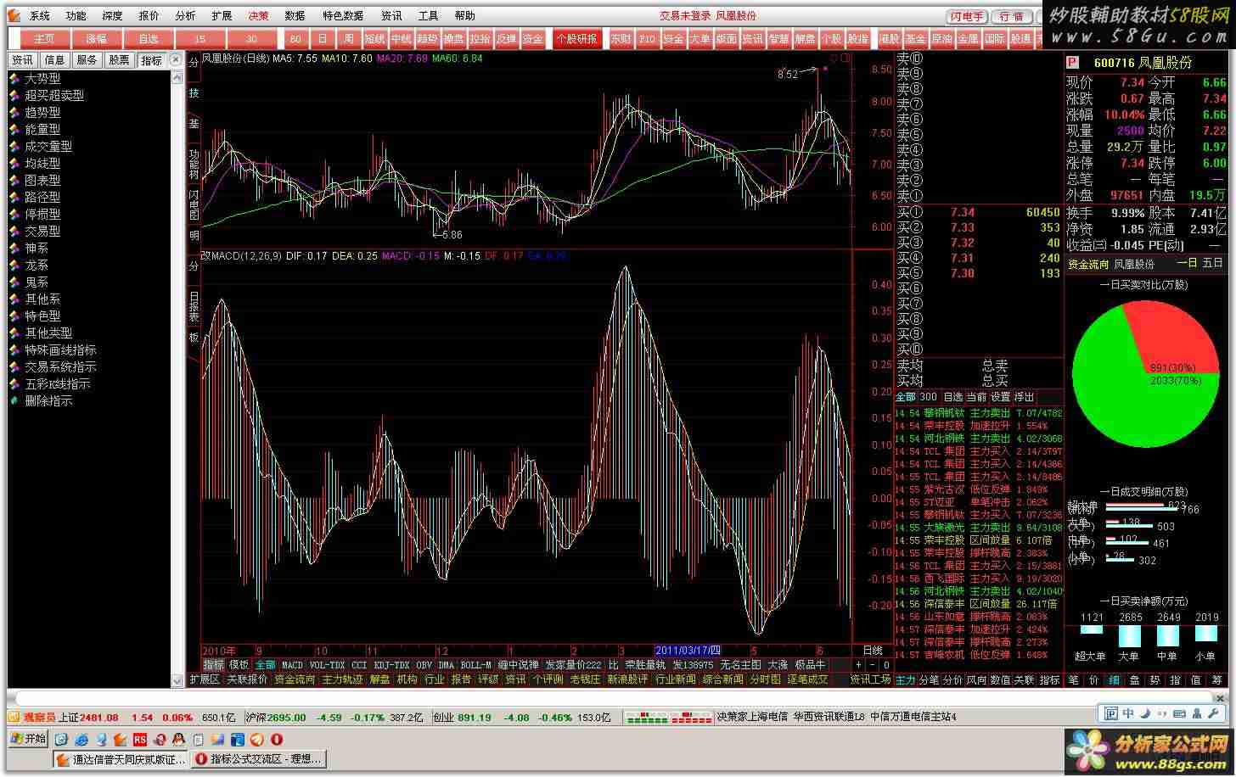Click the red Opera quick launch icon

276,740
